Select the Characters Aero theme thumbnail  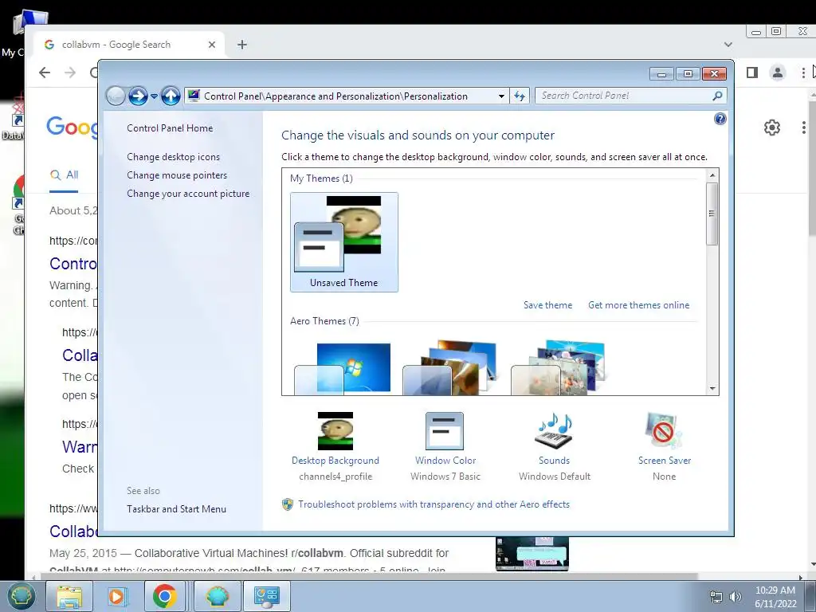pyautogui.click(x=559, y=368)
